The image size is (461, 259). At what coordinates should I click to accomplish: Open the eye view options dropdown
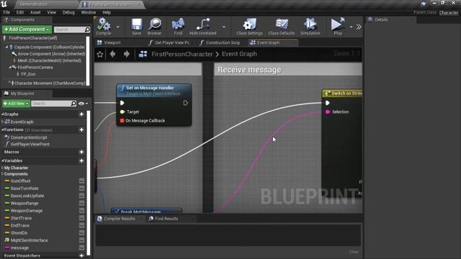tap(84, 104)
